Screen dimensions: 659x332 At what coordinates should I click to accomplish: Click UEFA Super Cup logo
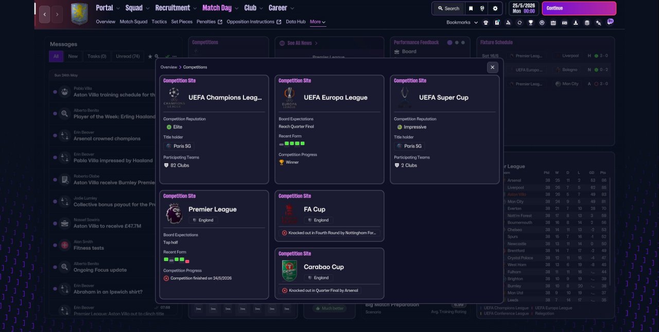[x=405, y=97]
